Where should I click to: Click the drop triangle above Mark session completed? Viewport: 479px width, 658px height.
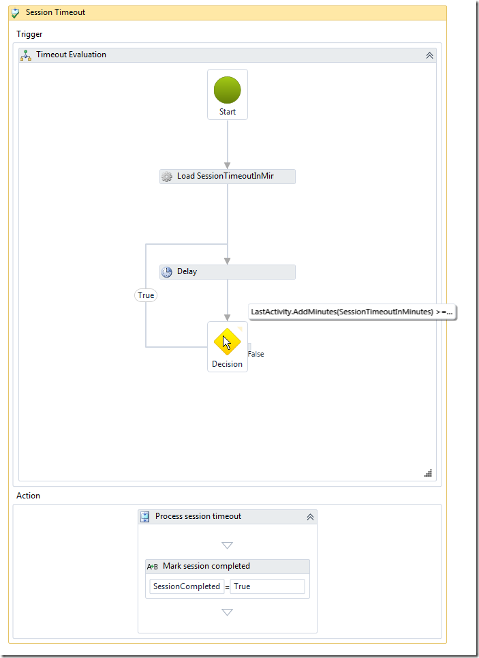pyautogui.click(x=228, y=545)
